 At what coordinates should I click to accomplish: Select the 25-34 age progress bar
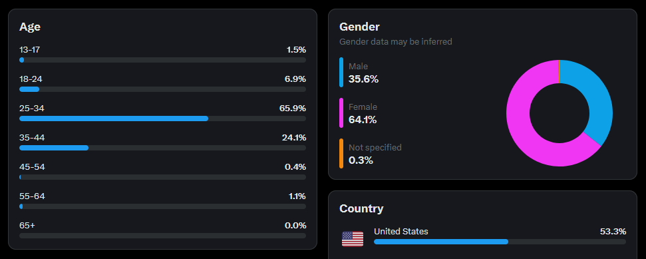[162, 119]
